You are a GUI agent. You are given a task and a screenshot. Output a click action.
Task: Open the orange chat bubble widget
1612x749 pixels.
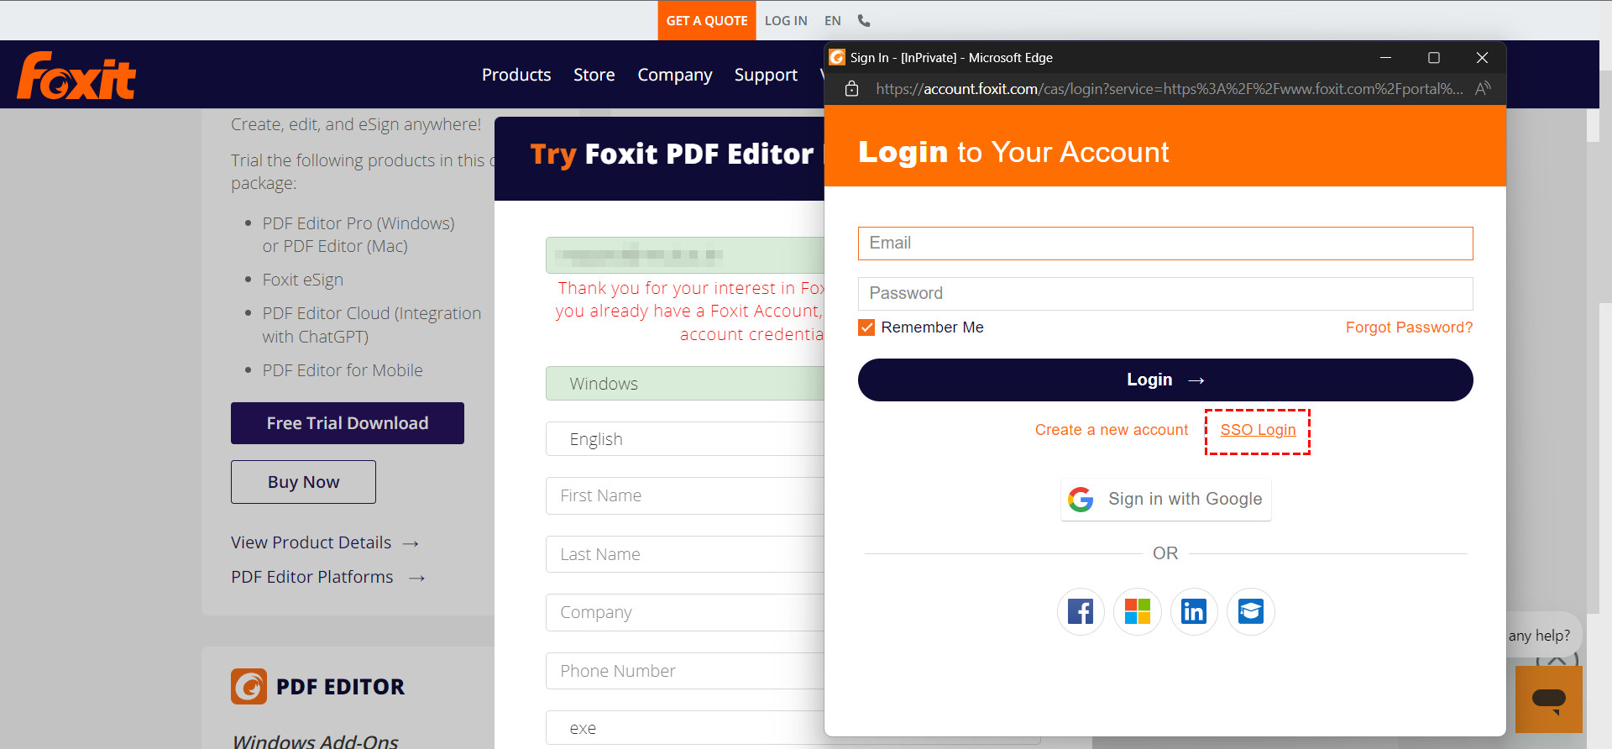pyautogui.click(x=1548, y=699)
